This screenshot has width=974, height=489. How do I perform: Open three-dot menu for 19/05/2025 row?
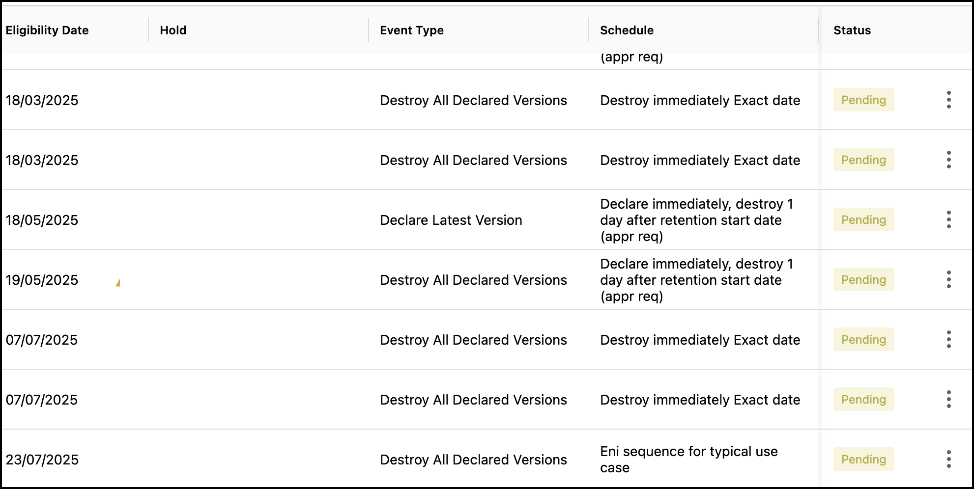coord(948,280)
